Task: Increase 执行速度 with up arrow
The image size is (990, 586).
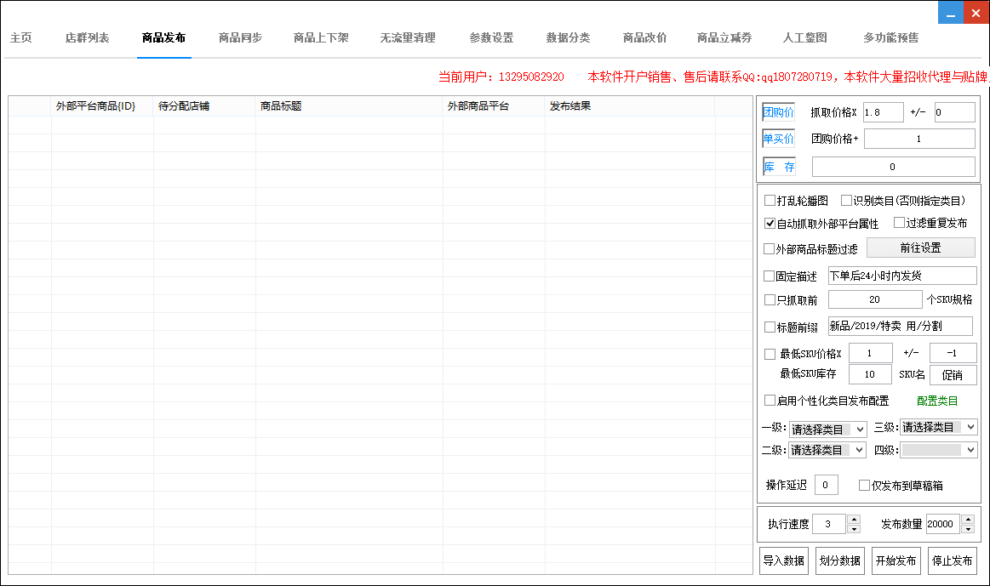Action: point(854,519)
